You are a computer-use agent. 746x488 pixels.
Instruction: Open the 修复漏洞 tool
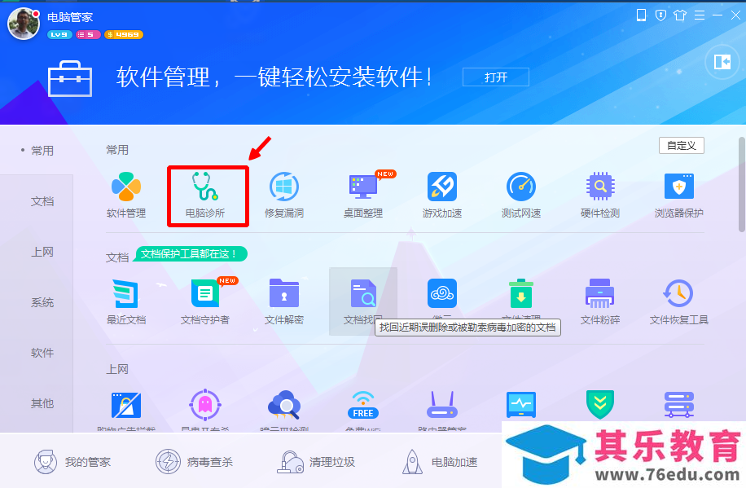coord(284,196)
